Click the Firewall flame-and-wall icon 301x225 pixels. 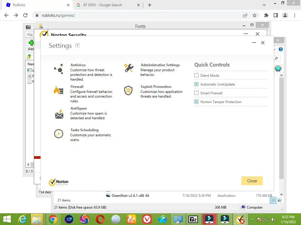click(58, 90)
